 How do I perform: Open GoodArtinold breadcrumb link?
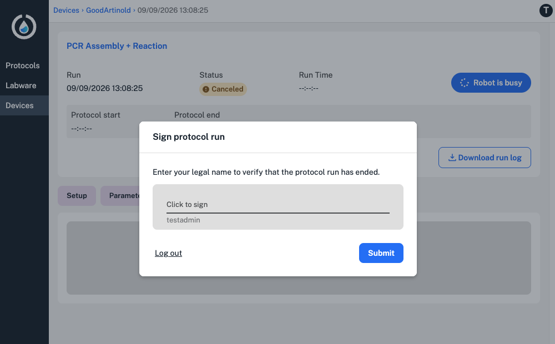tap(108, 10)
